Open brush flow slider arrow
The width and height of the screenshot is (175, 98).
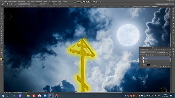[54, 4]
